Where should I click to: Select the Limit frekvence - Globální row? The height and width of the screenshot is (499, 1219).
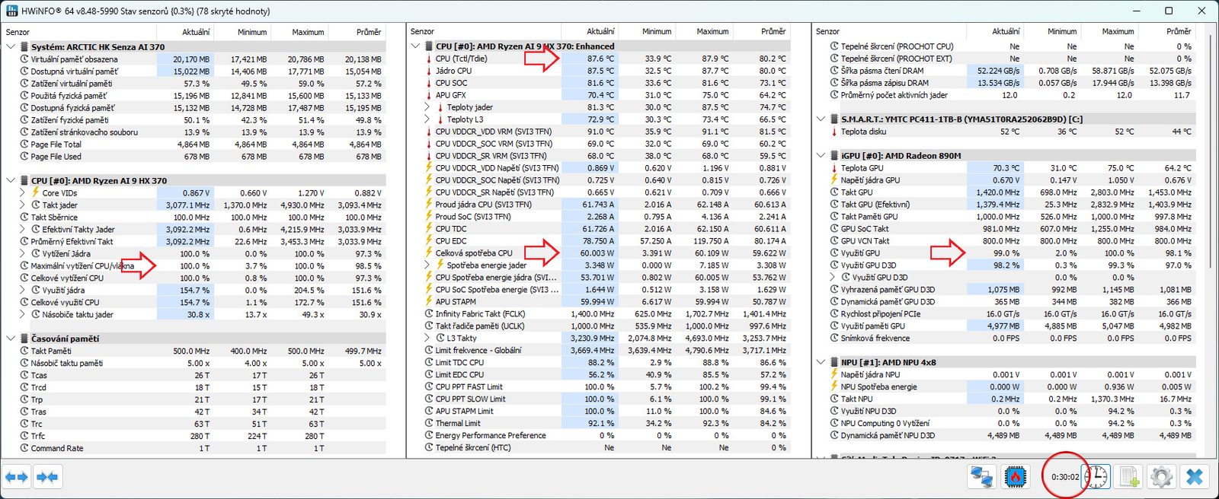click(x=599, y=351)
